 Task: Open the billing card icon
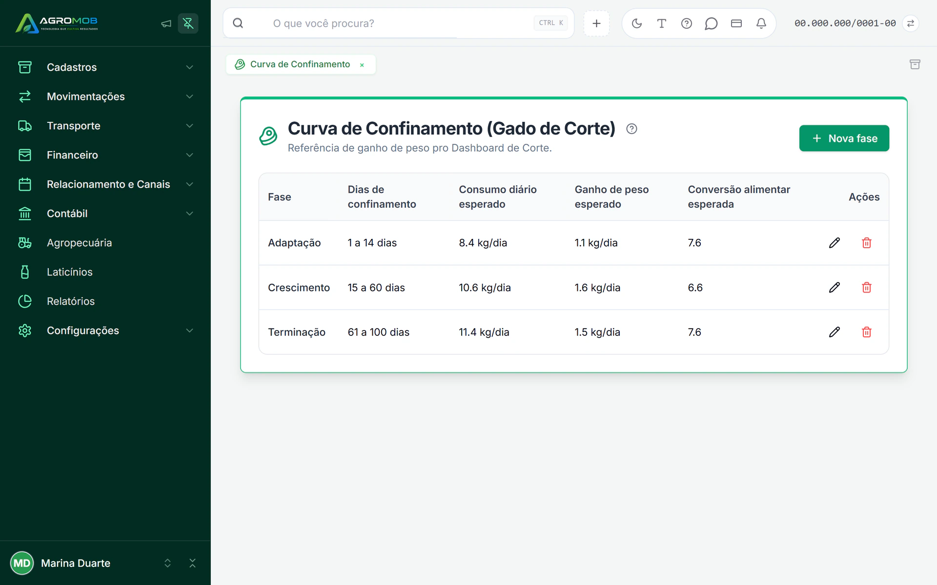[736, 23]
